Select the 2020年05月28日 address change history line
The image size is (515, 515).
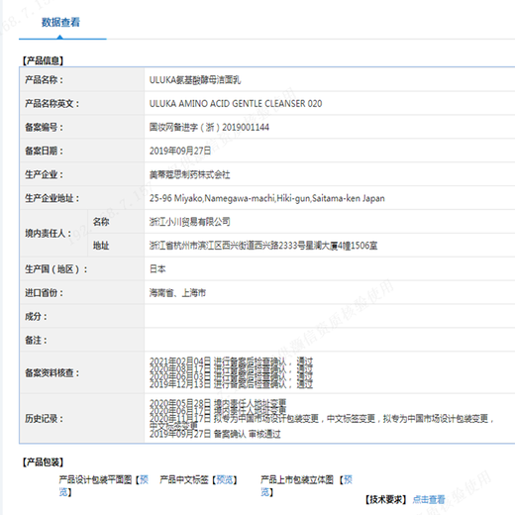pyautogui.click(x=218, y=403)
